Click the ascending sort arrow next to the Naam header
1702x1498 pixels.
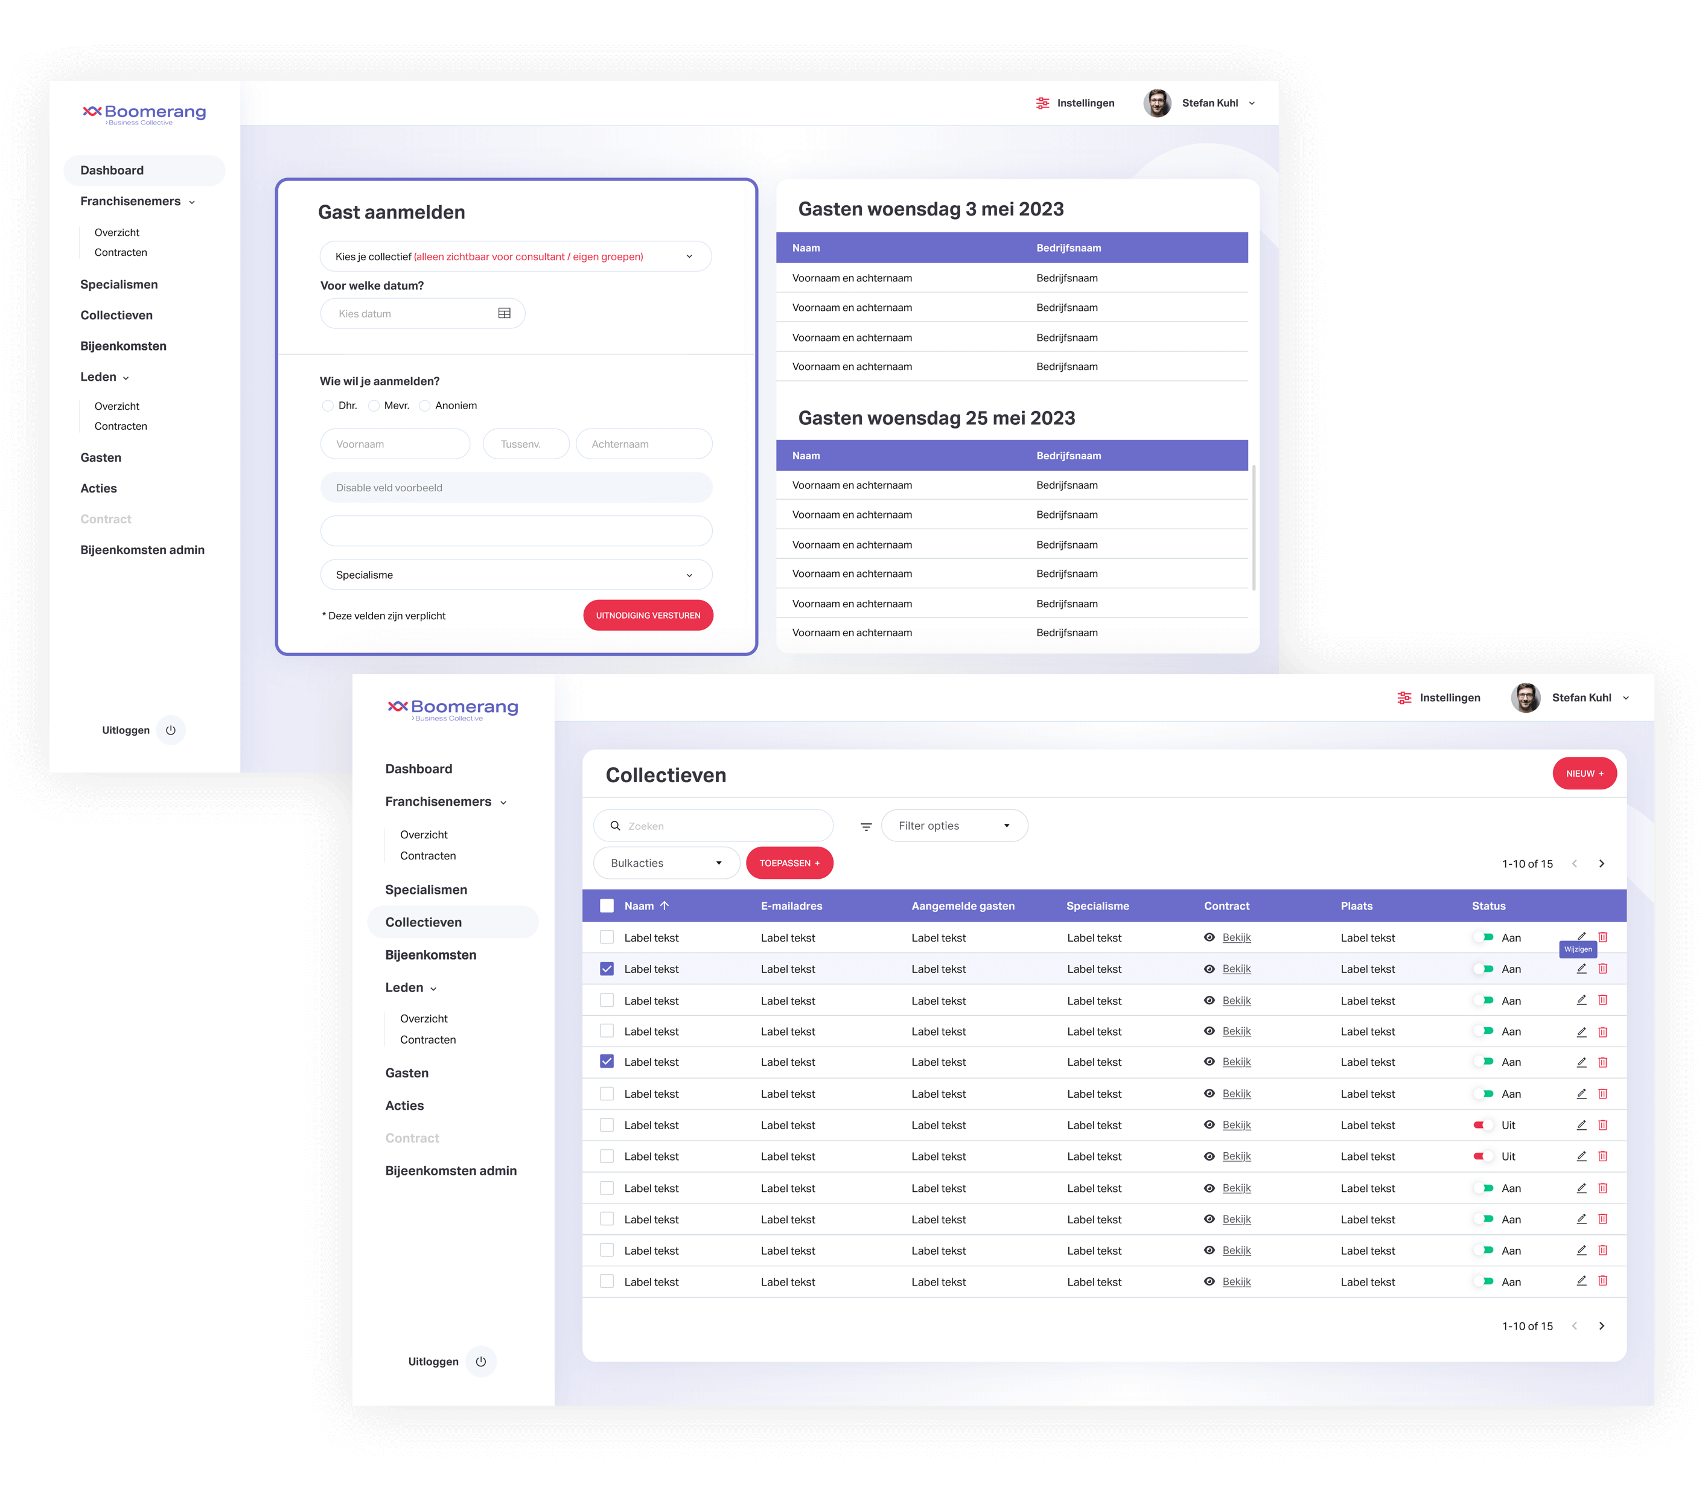coord(665,906)
